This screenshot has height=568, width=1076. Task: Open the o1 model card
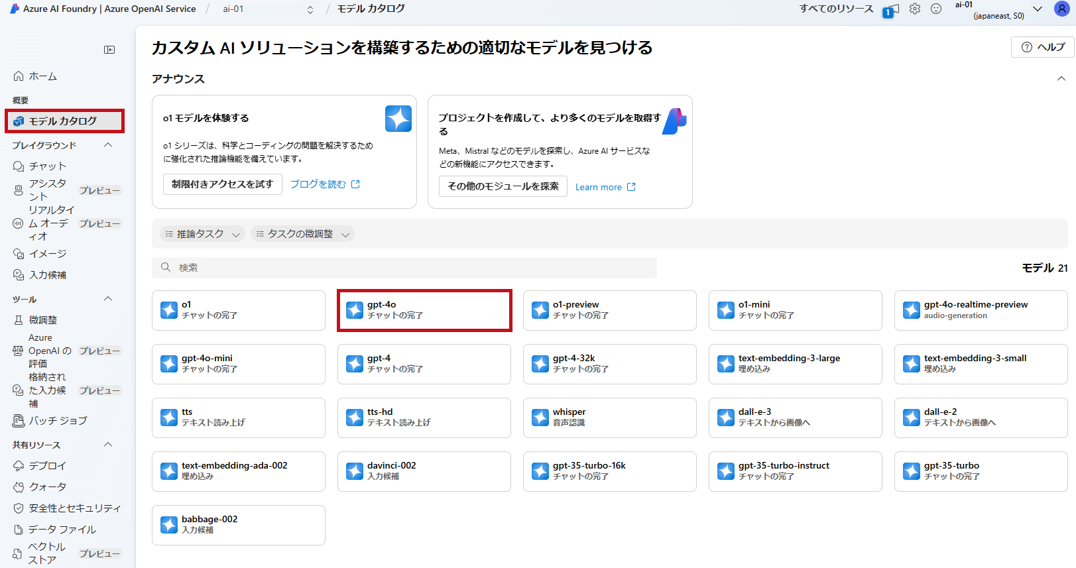(239, 310)
